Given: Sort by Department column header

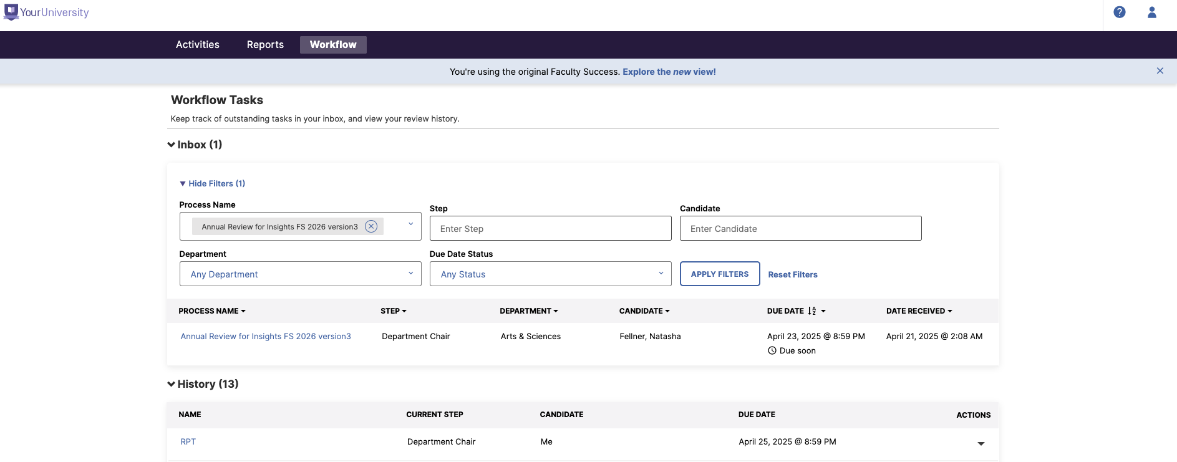Looking at the screenshot, I should coord(529,310).
